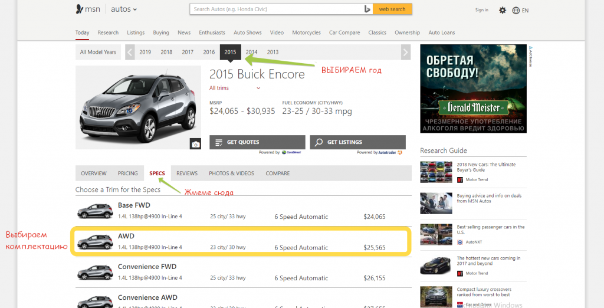
Task: Click the hottest new cars thumbnail
Action: [x=436, y=266]
